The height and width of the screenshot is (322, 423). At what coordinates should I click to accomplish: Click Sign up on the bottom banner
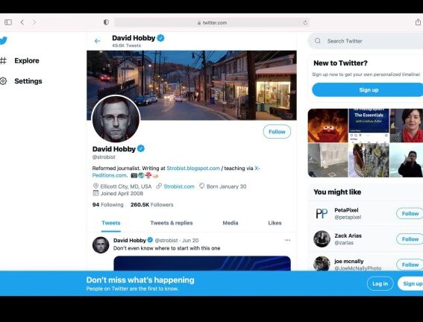(x=411, y=283)
